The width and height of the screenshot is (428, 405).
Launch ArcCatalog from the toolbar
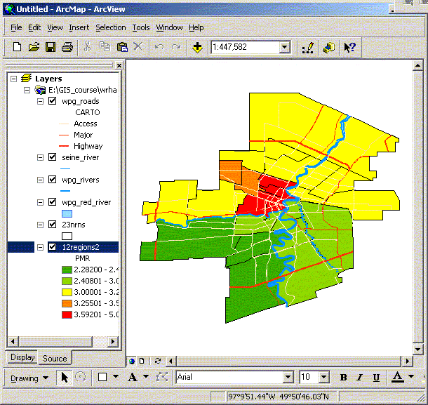(x=328, y=48)
